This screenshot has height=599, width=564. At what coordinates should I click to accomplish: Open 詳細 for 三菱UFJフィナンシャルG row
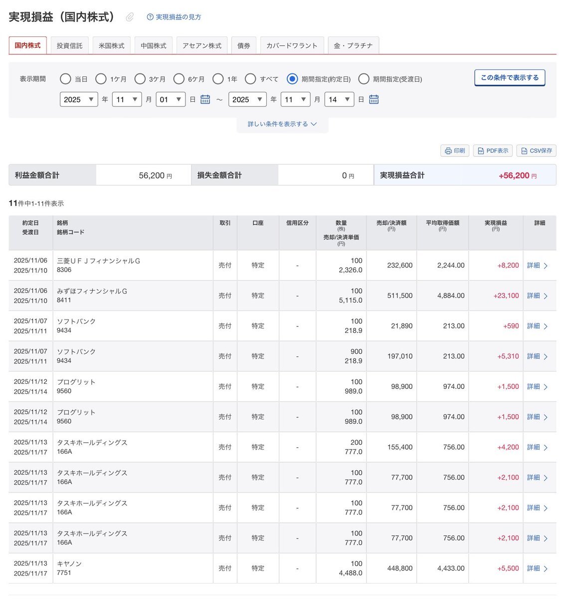click(x=537, y=266)
